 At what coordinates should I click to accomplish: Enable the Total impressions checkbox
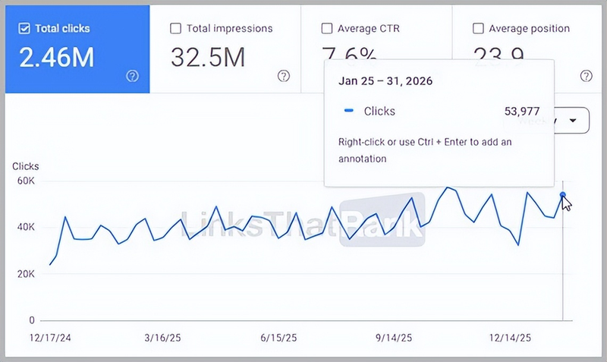[x=176, y=29]
